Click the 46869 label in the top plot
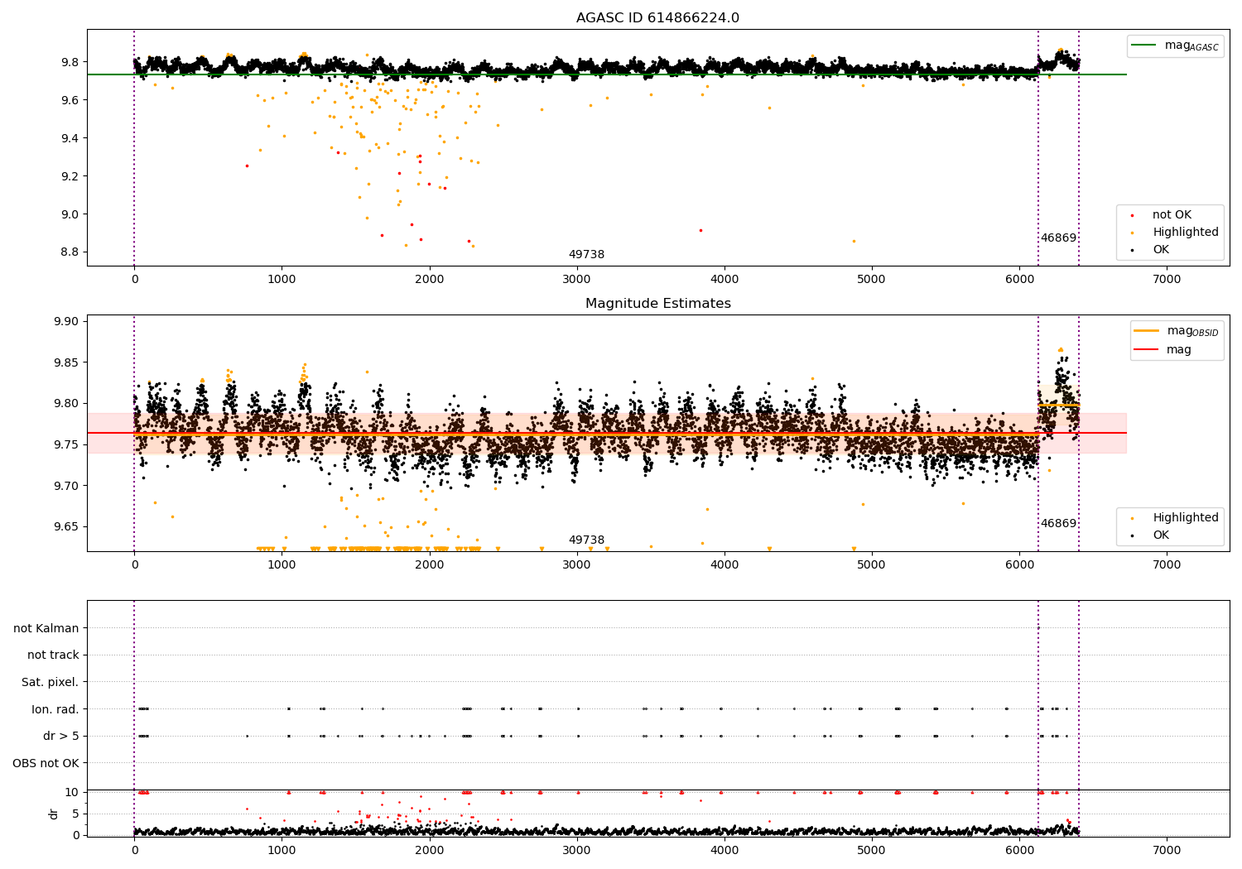Image resolution: width=1242 pixels, height=869 pixels. point(1058,238)
